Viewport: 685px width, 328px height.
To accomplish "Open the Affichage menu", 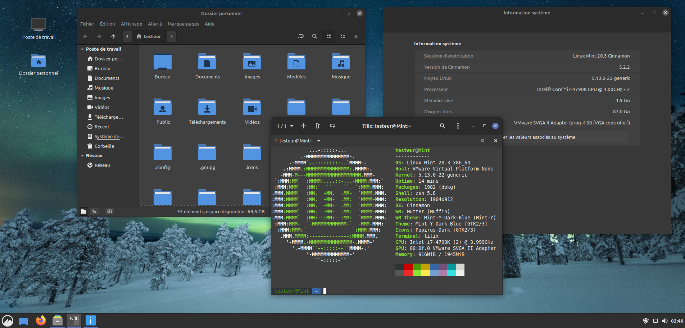I will tap(131, 24).
